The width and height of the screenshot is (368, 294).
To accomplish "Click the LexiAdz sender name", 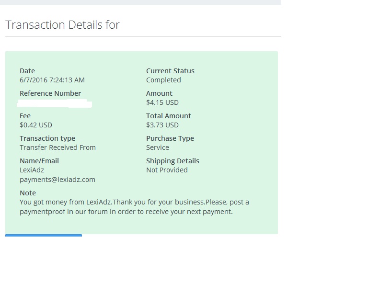I will tap(32, 170).
